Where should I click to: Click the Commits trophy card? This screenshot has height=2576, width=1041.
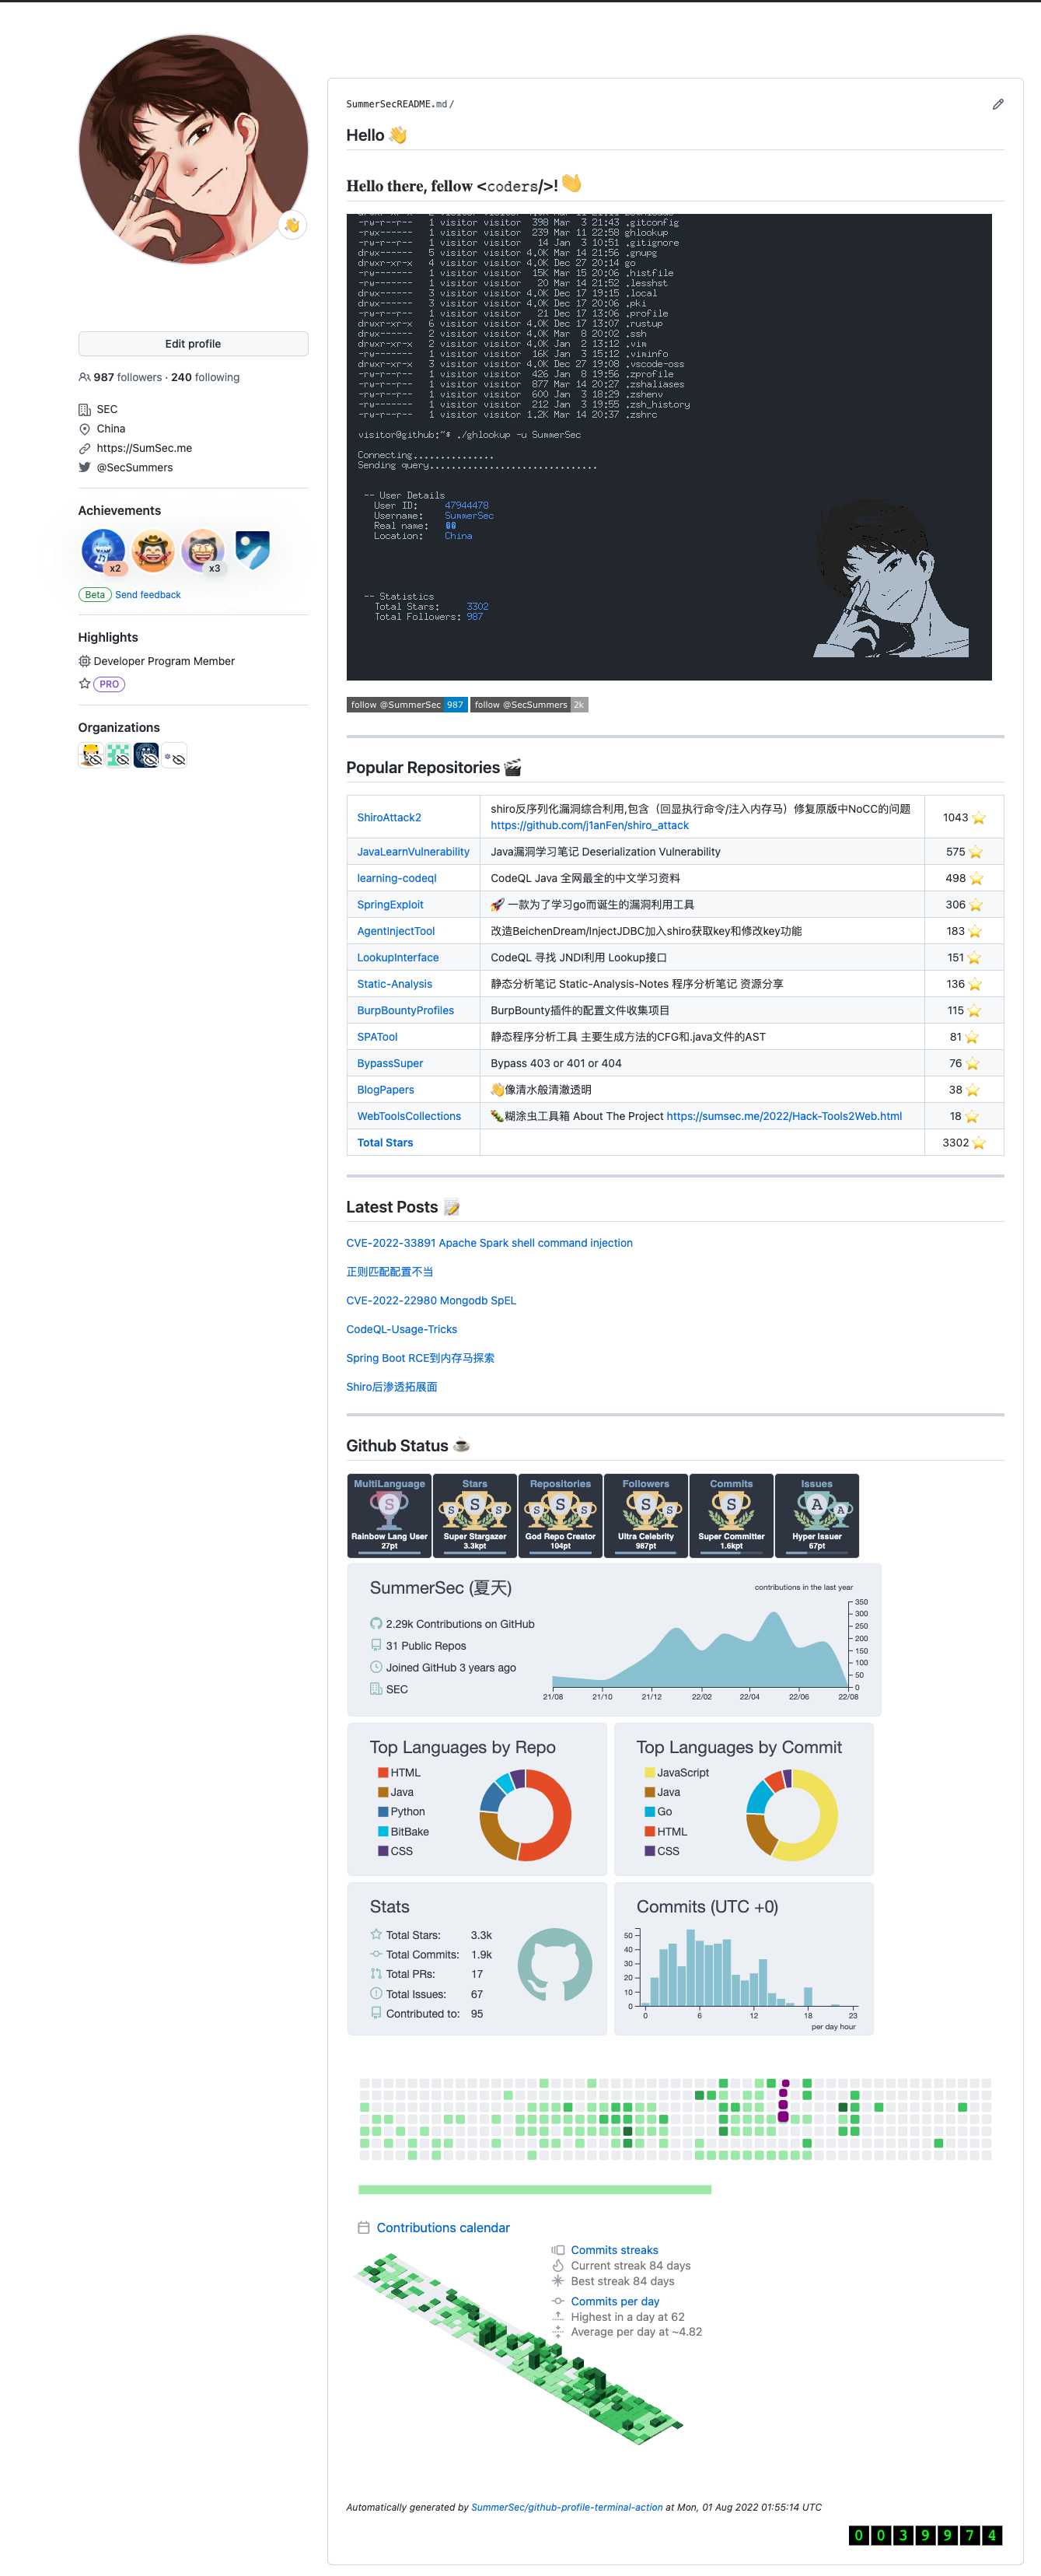pyautogui.click(x=731, y=1515)
